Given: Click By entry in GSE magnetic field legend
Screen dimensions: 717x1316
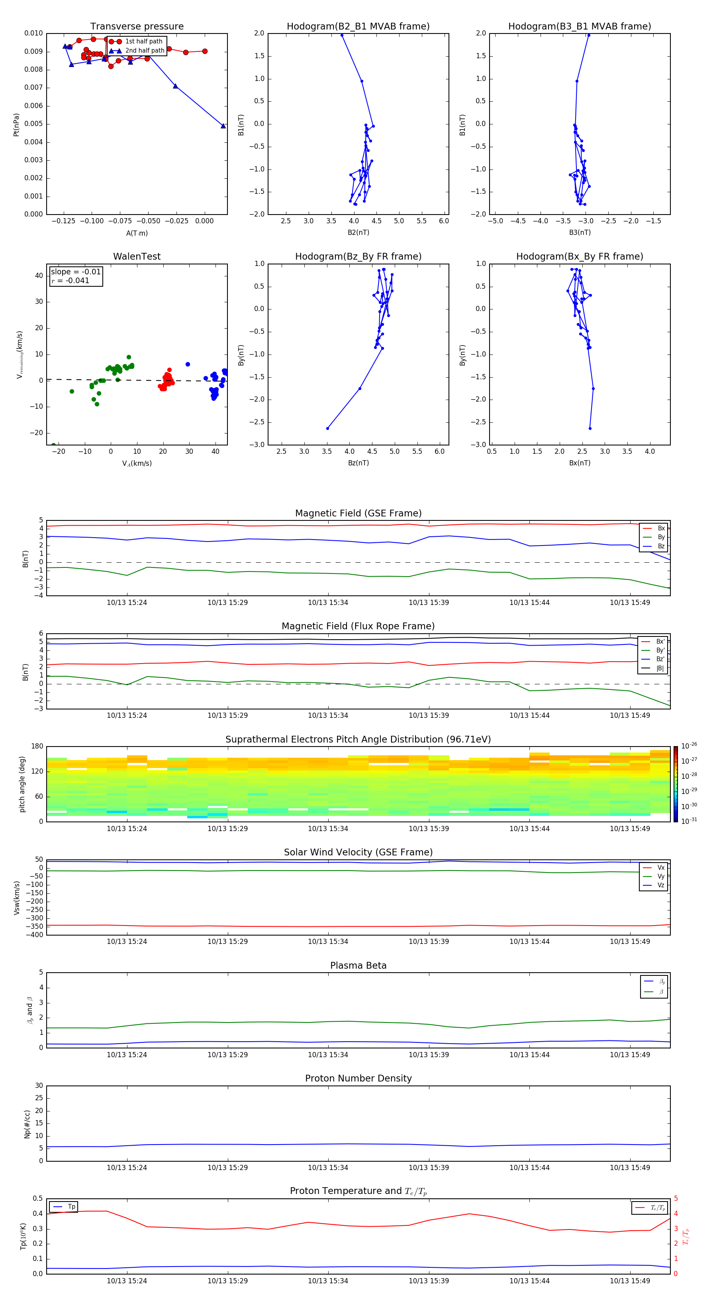Looking at the screenshot, I should tap(654, 537).
